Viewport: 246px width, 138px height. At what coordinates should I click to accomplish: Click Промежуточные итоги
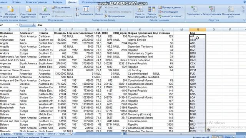point(231,12)
